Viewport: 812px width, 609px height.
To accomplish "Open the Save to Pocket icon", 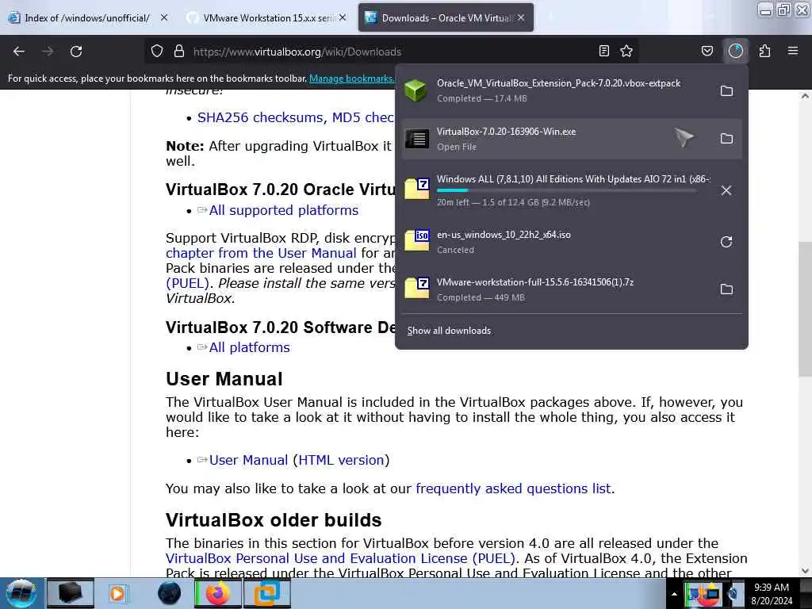I will pyautogui.click(x=707, y=52).
